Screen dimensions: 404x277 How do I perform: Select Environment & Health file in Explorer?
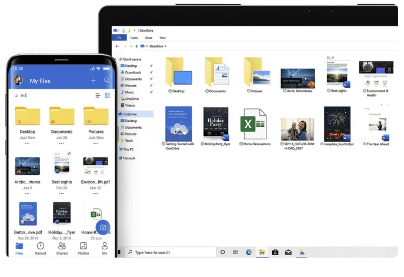point(376,79)
